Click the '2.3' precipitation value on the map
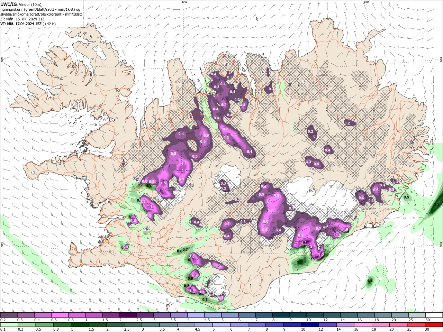 click(305, 243)
